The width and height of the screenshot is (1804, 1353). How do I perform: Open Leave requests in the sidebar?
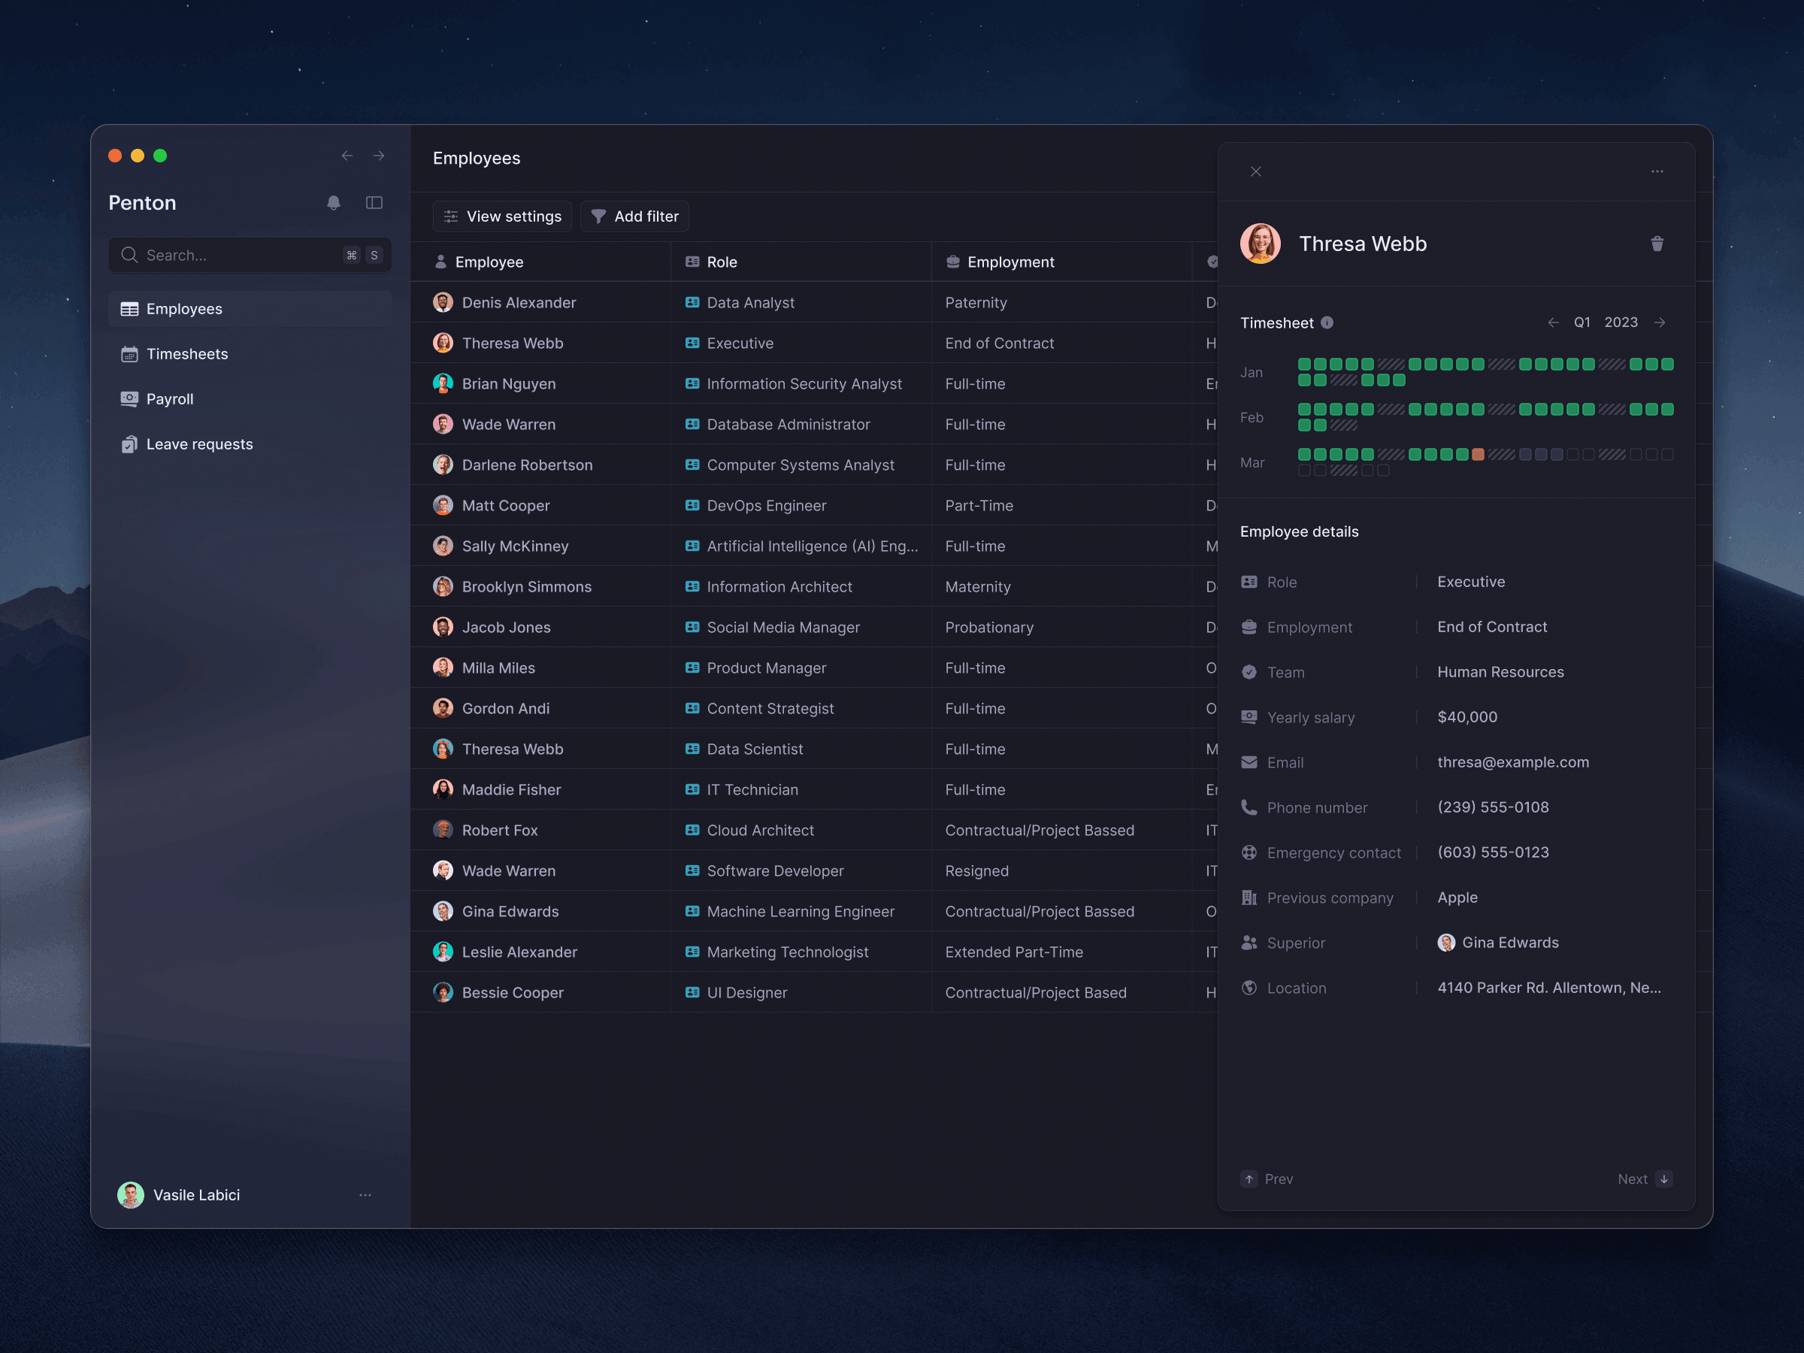coord(250,444)
